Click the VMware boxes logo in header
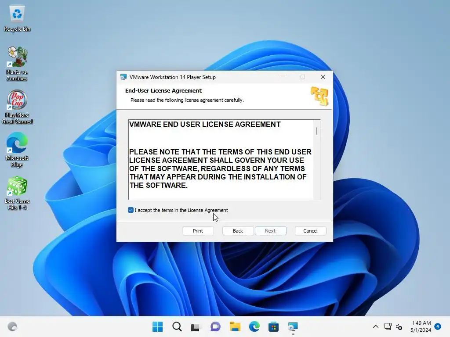 pos(319,96)
